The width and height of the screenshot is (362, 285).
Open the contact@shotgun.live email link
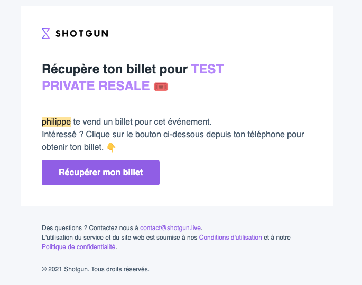[x=171, y=228]
